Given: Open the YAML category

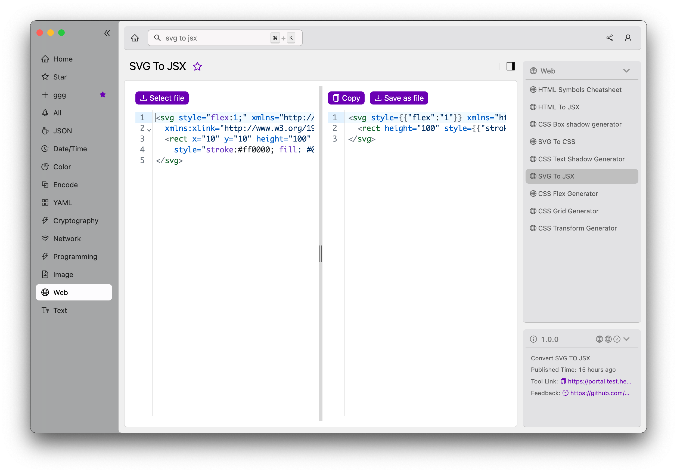Looking at the screenshot, I should click(74, 203).
